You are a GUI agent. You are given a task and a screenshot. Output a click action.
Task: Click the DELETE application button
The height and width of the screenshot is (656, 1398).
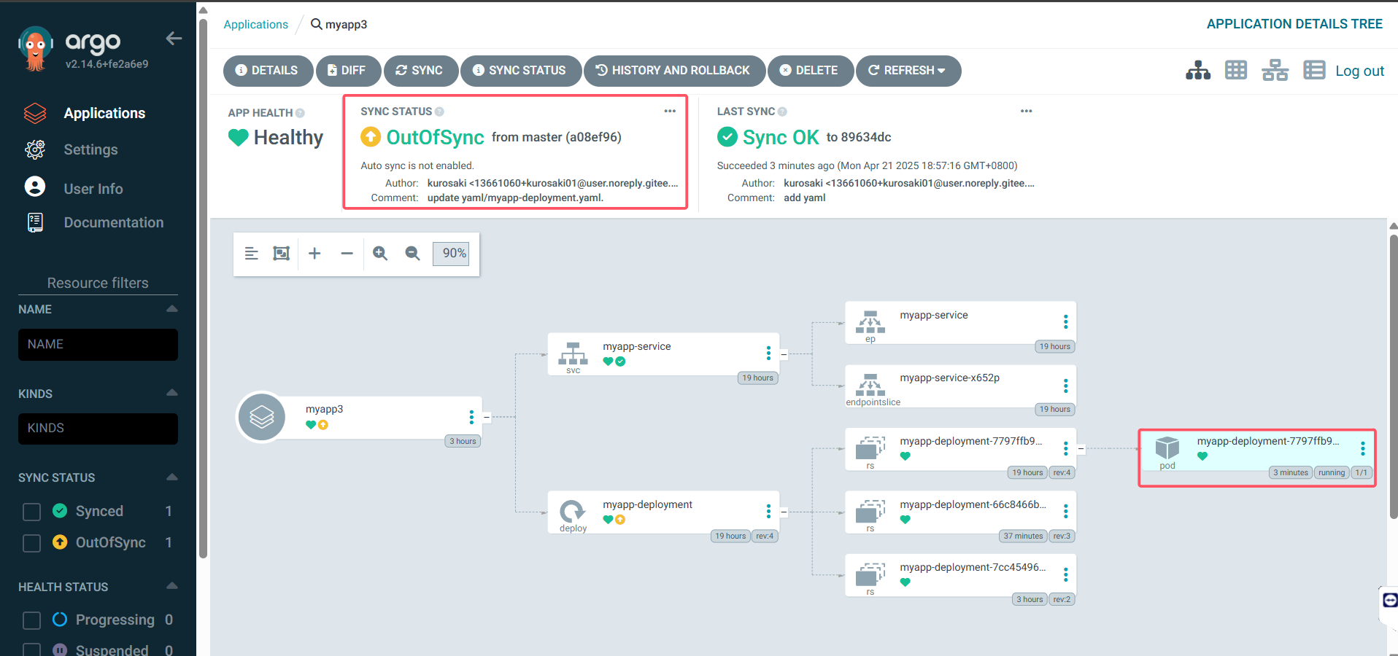tap(810, 71)
